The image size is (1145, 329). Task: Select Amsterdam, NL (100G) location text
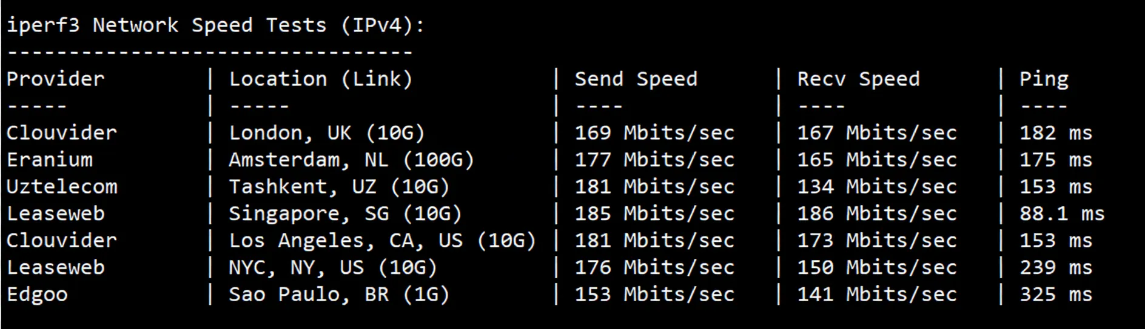click(x=351, y=160)
